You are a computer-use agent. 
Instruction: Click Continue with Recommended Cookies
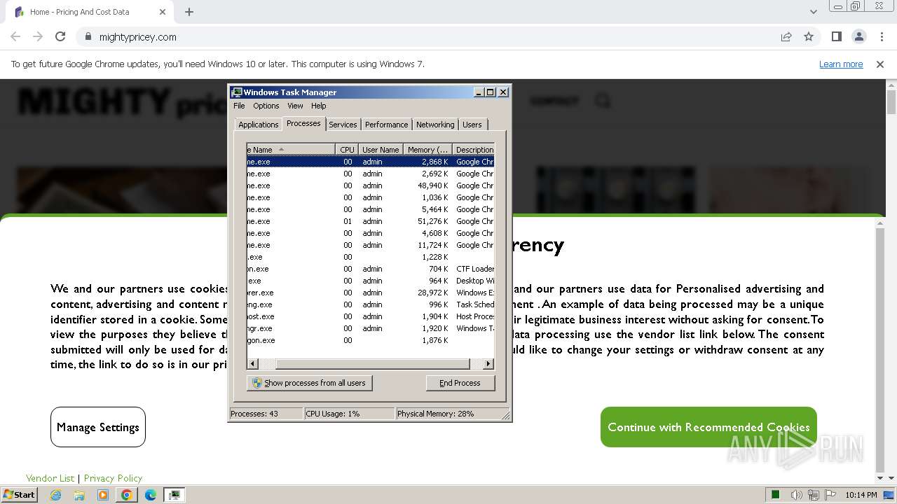(x=708, y=427)
